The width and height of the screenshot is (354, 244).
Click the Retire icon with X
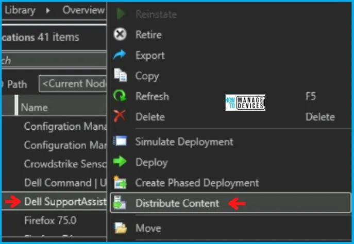point(120,34)
